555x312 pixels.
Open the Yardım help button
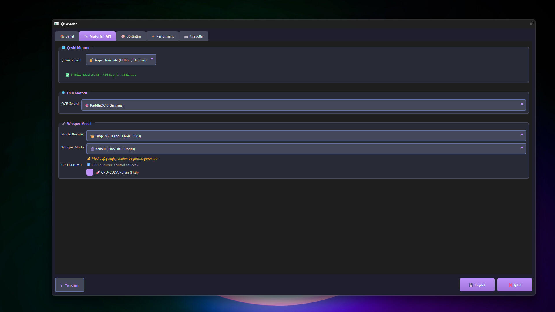pos(70,285)
